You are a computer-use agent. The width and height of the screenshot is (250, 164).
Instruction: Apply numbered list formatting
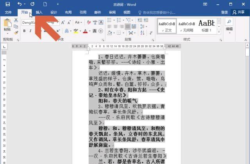coord(119,20)
